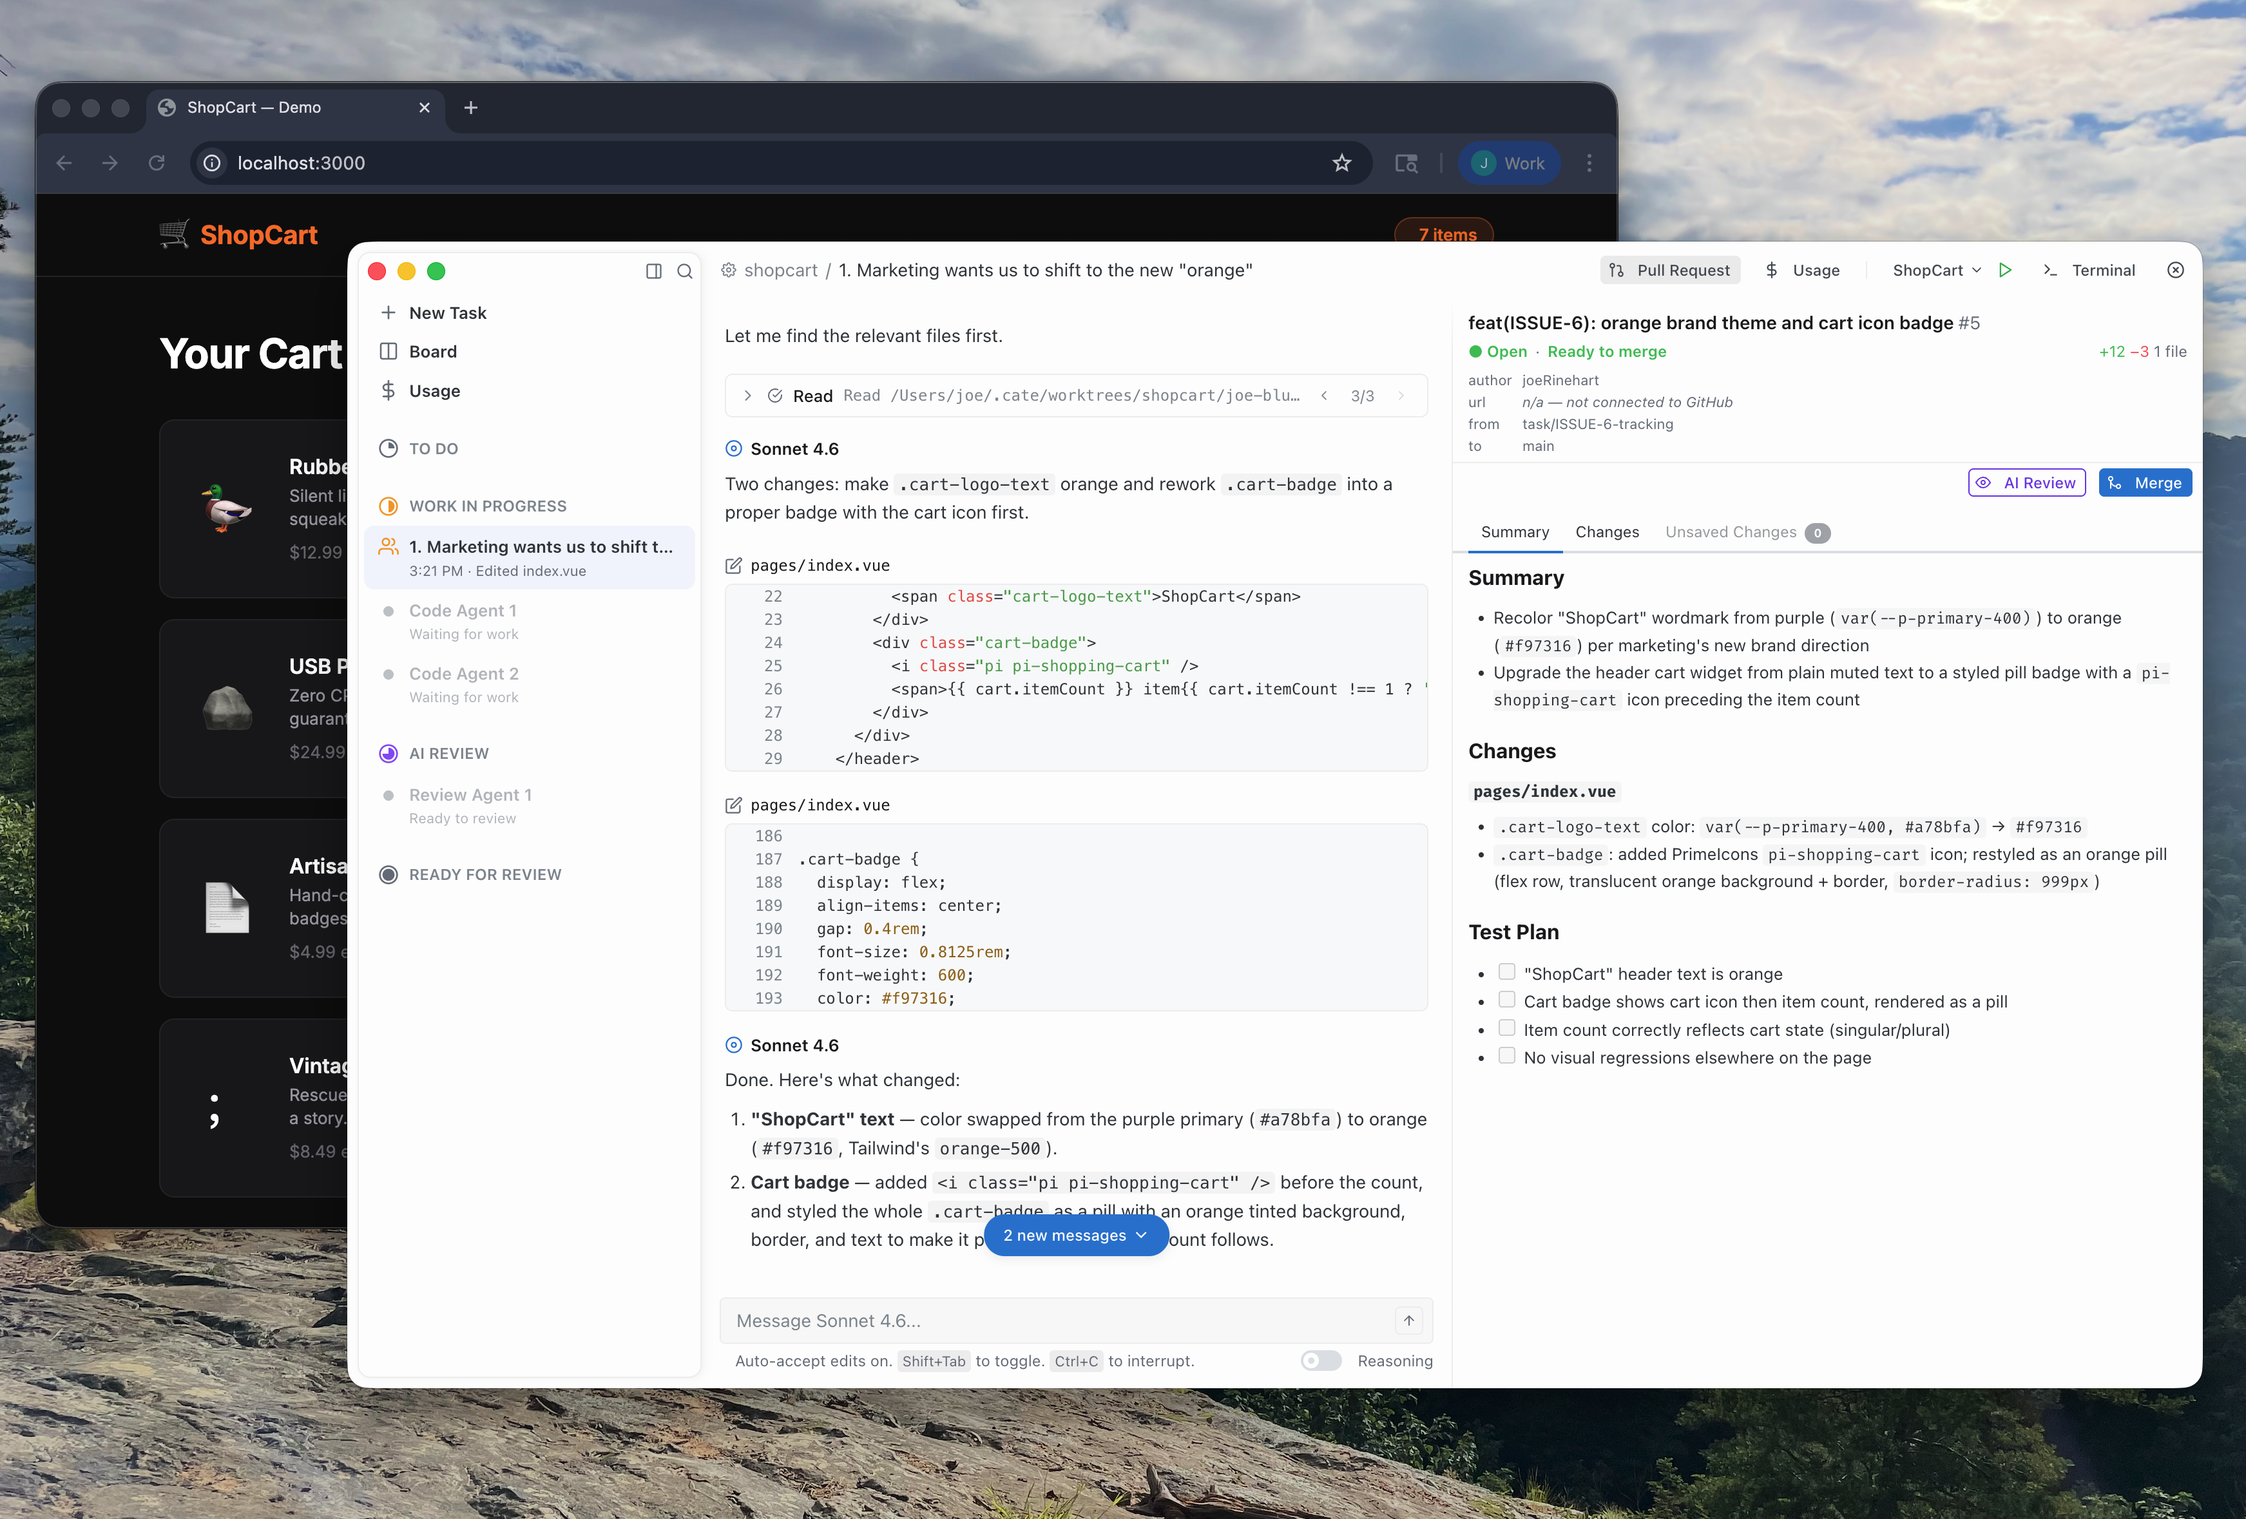2246x1519 pixels.
Task: Select Code Agent 1 in the sidebar
Action: coord(530,621)
